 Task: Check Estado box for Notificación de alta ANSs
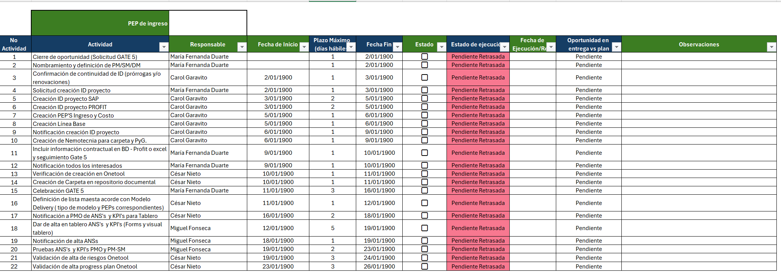pyautogui.click(x=424, y=241)
